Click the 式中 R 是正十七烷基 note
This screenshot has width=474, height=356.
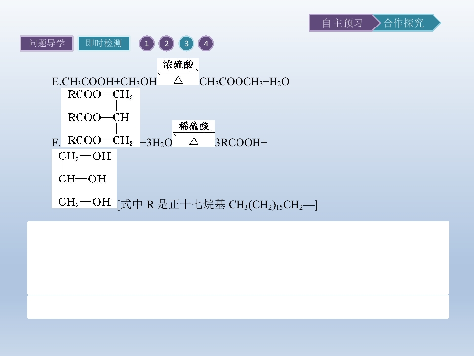click(217, 205)
